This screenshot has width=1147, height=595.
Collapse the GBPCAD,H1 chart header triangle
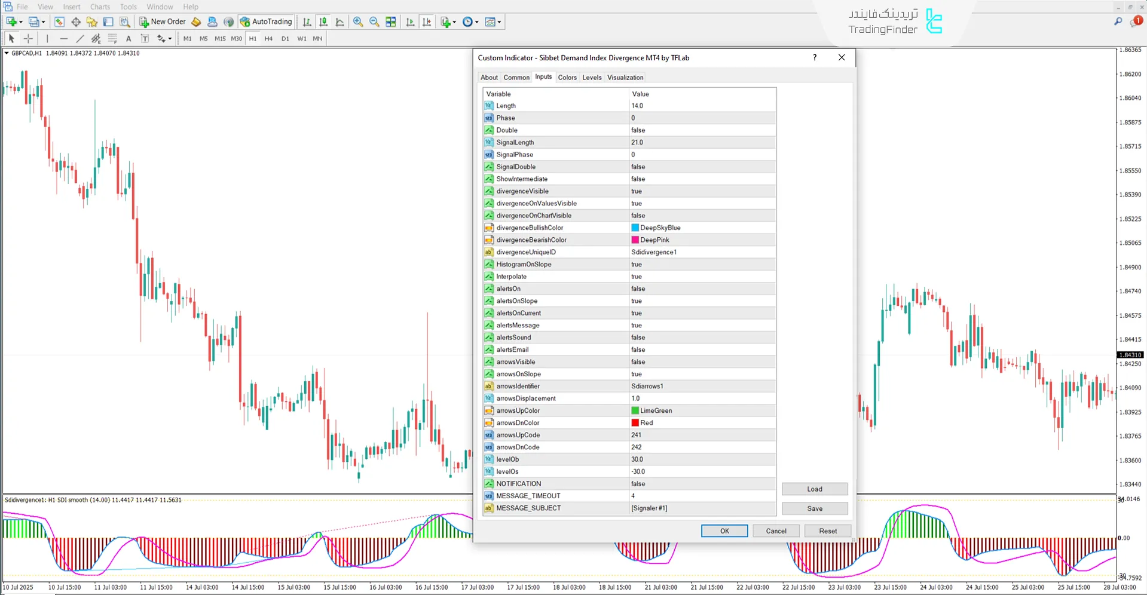pos(6,53)
